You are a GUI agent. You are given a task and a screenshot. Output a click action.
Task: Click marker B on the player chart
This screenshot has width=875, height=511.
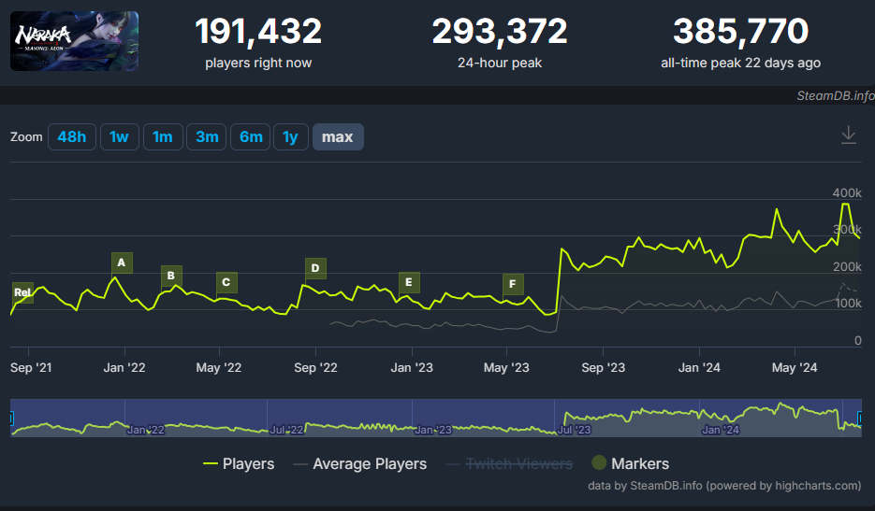tap(171, 276)
